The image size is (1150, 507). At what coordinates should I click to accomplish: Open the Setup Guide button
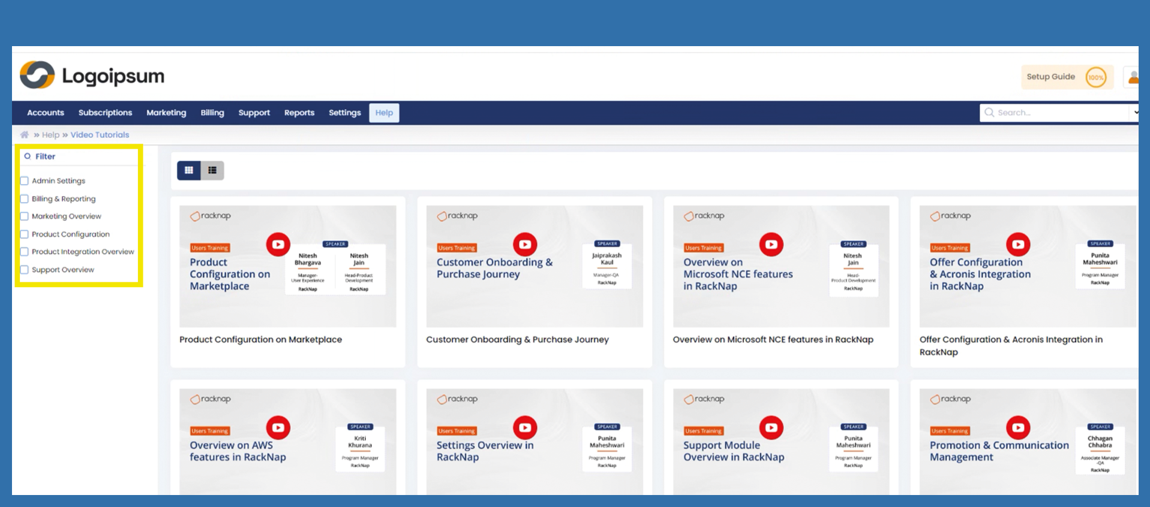tap(1050, 77)
